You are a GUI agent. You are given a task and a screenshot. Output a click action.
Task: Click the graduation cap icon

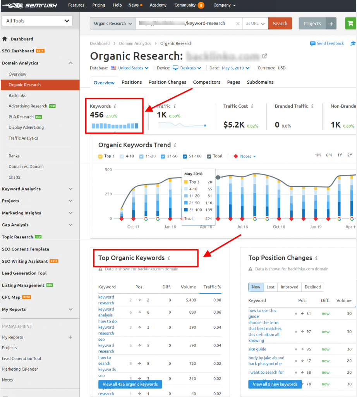[353, 43]
